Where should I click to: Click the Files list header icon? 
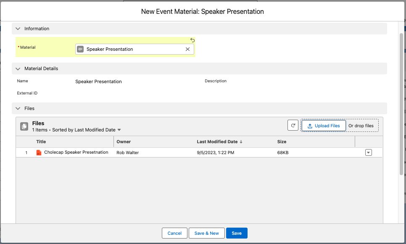point(24,126)
